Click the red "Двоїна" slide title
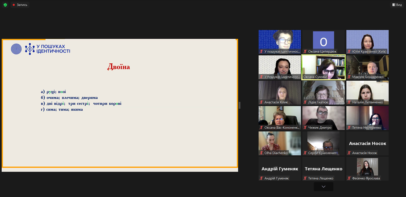The width and height of the screenshot is (406, 197). click(x=118, y=67)
